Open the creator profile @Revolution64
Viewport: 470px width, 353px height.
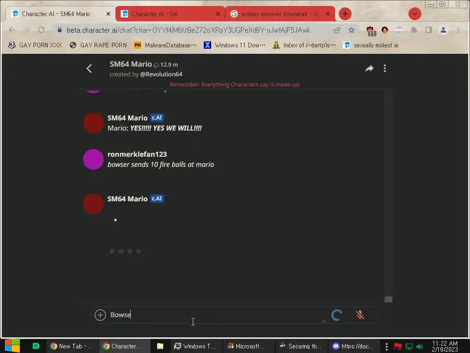tap(161, 74)
